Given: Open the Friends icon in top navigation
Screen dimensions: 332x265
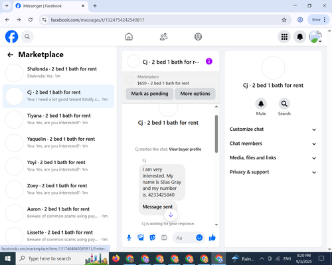Looking at the screenshot, I should (163, 37).
